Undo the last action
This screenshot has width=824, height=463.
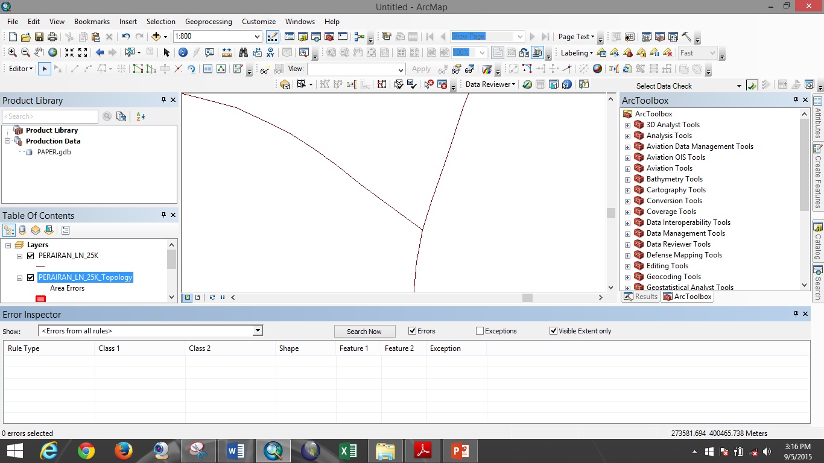[x=126, y=37]
